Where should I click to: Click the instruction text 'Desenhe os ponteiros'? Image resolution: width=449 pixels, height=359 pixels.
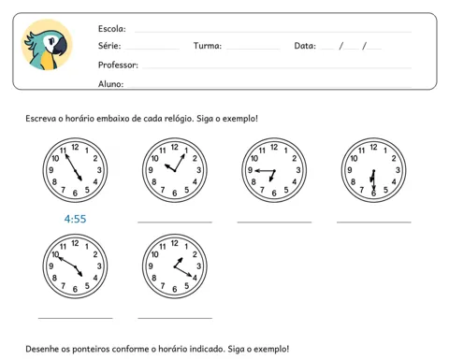[x=67, y=349]
